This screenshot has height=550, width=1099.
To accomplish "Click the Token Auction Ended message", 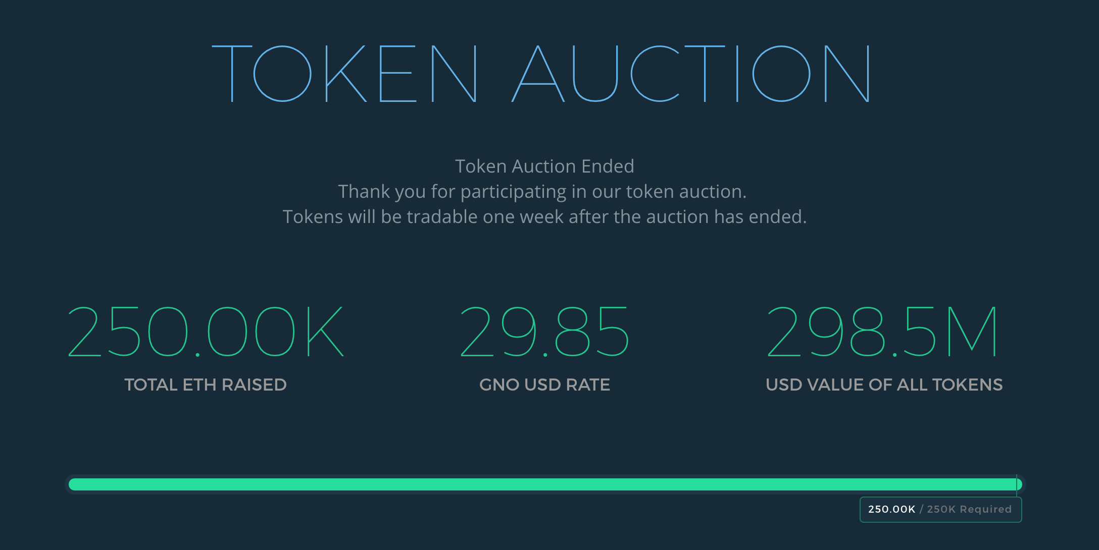I will [545, 166].
